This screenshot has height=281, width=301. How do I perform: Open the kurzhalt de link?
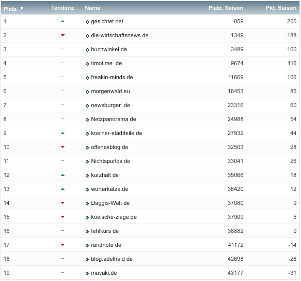[105, 175]
